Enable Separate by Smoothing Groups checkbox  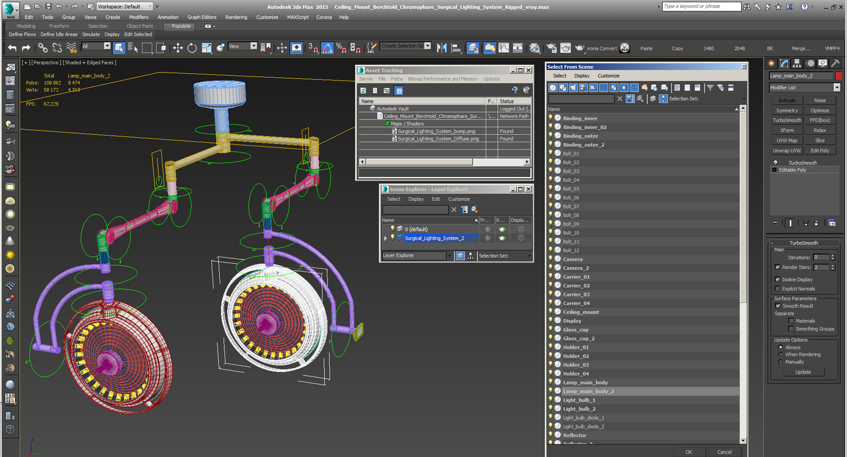[x=791, y=329]
